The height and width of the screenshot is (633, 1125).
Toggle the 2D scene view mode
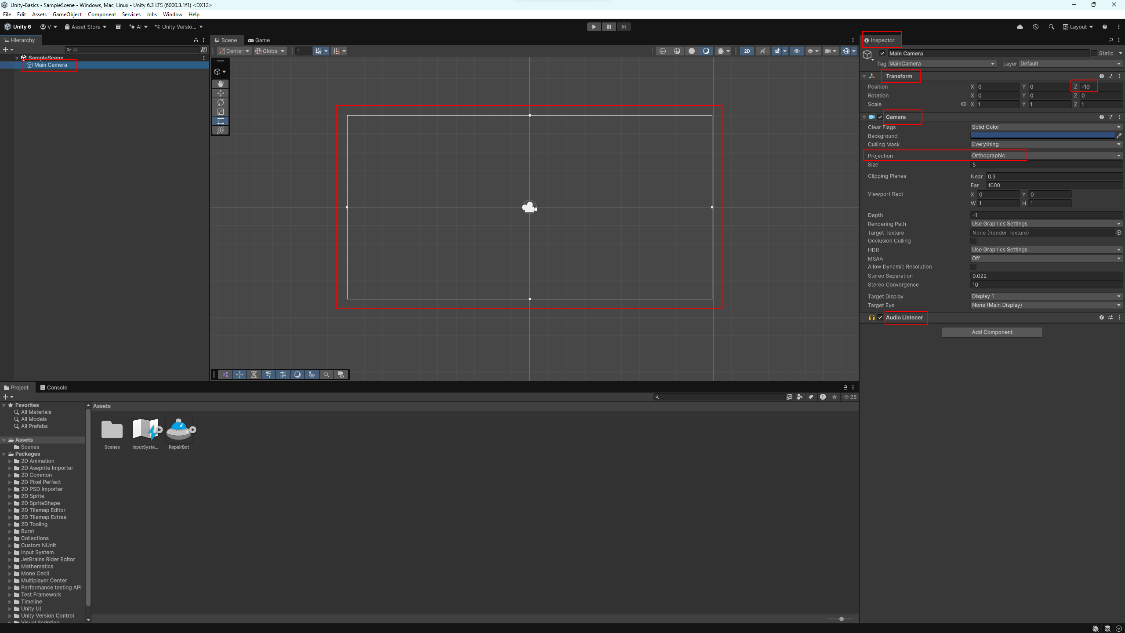pos(747,51)
